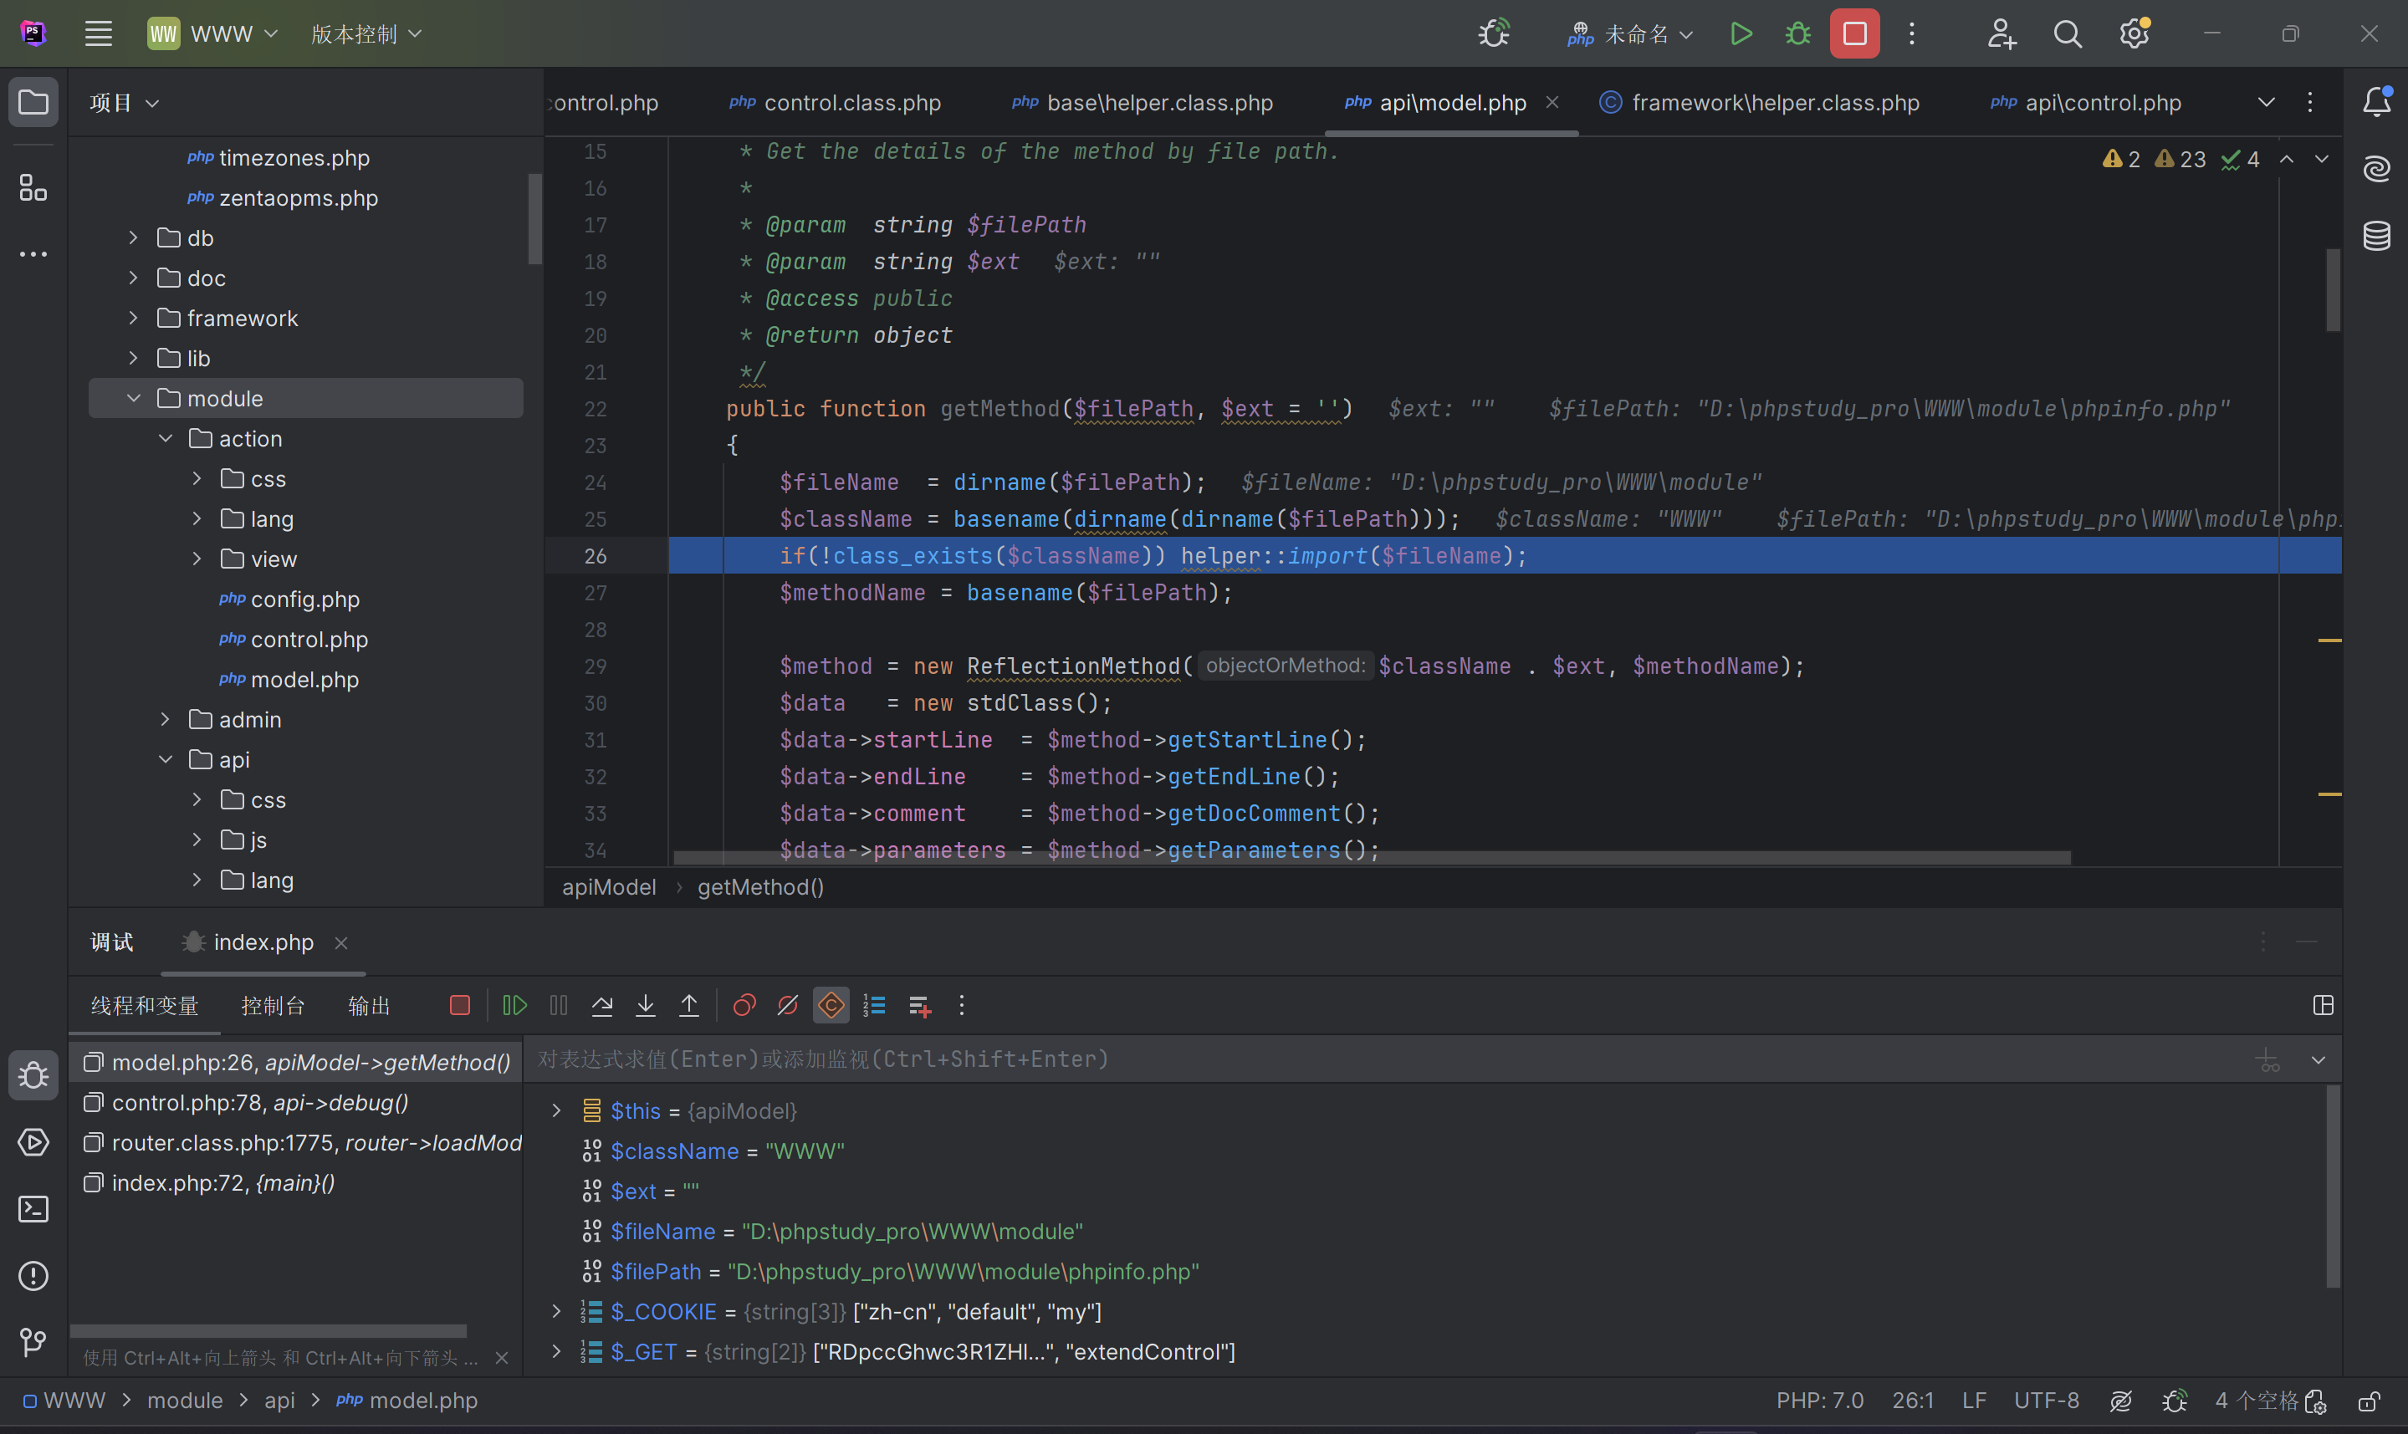Click the red Stop button in title bar
The image size is (2408, 1434).
(1854, 33)
